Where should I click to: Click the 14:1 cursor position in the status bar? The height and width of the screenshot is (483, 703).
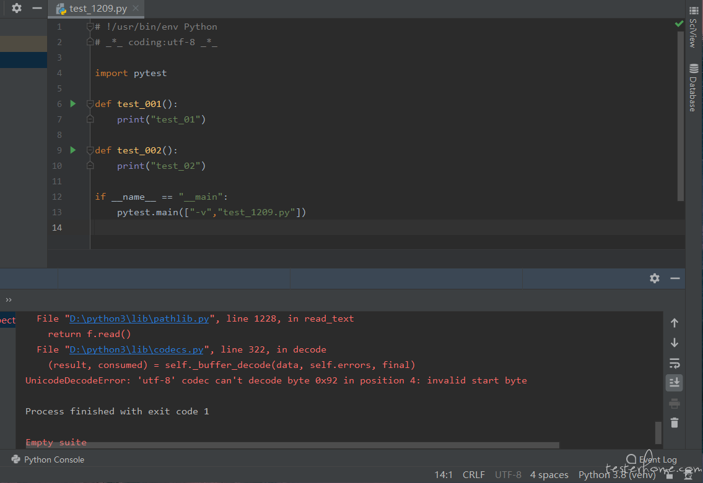[443, 475]
